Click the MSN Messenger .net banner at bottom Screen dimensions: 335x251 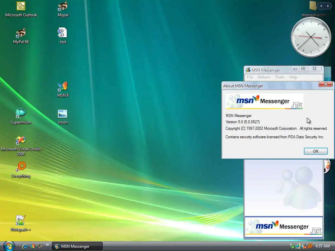coord(284,227)
